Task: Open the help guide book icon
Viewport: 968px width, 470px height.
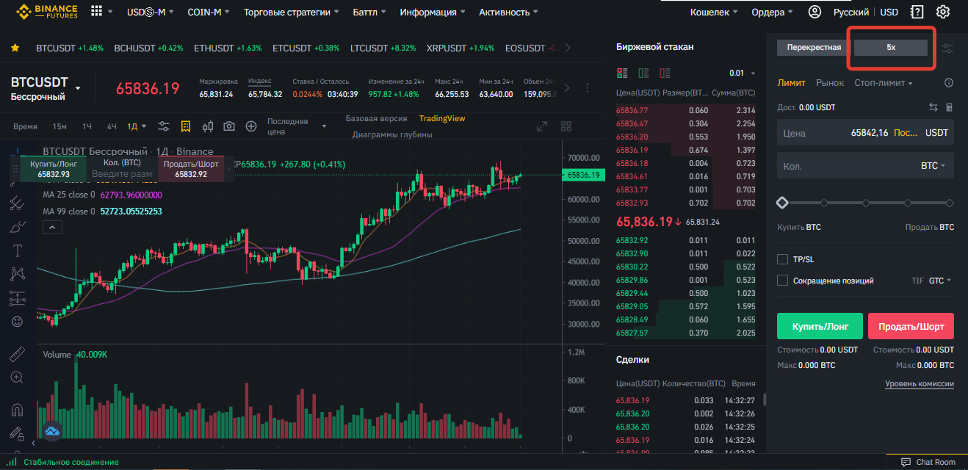Action: [917, 12]
